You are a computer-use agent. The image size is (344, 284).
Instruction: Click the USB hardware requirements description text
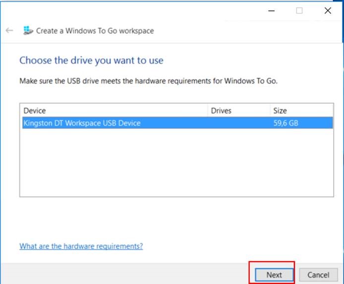point(148,81)
